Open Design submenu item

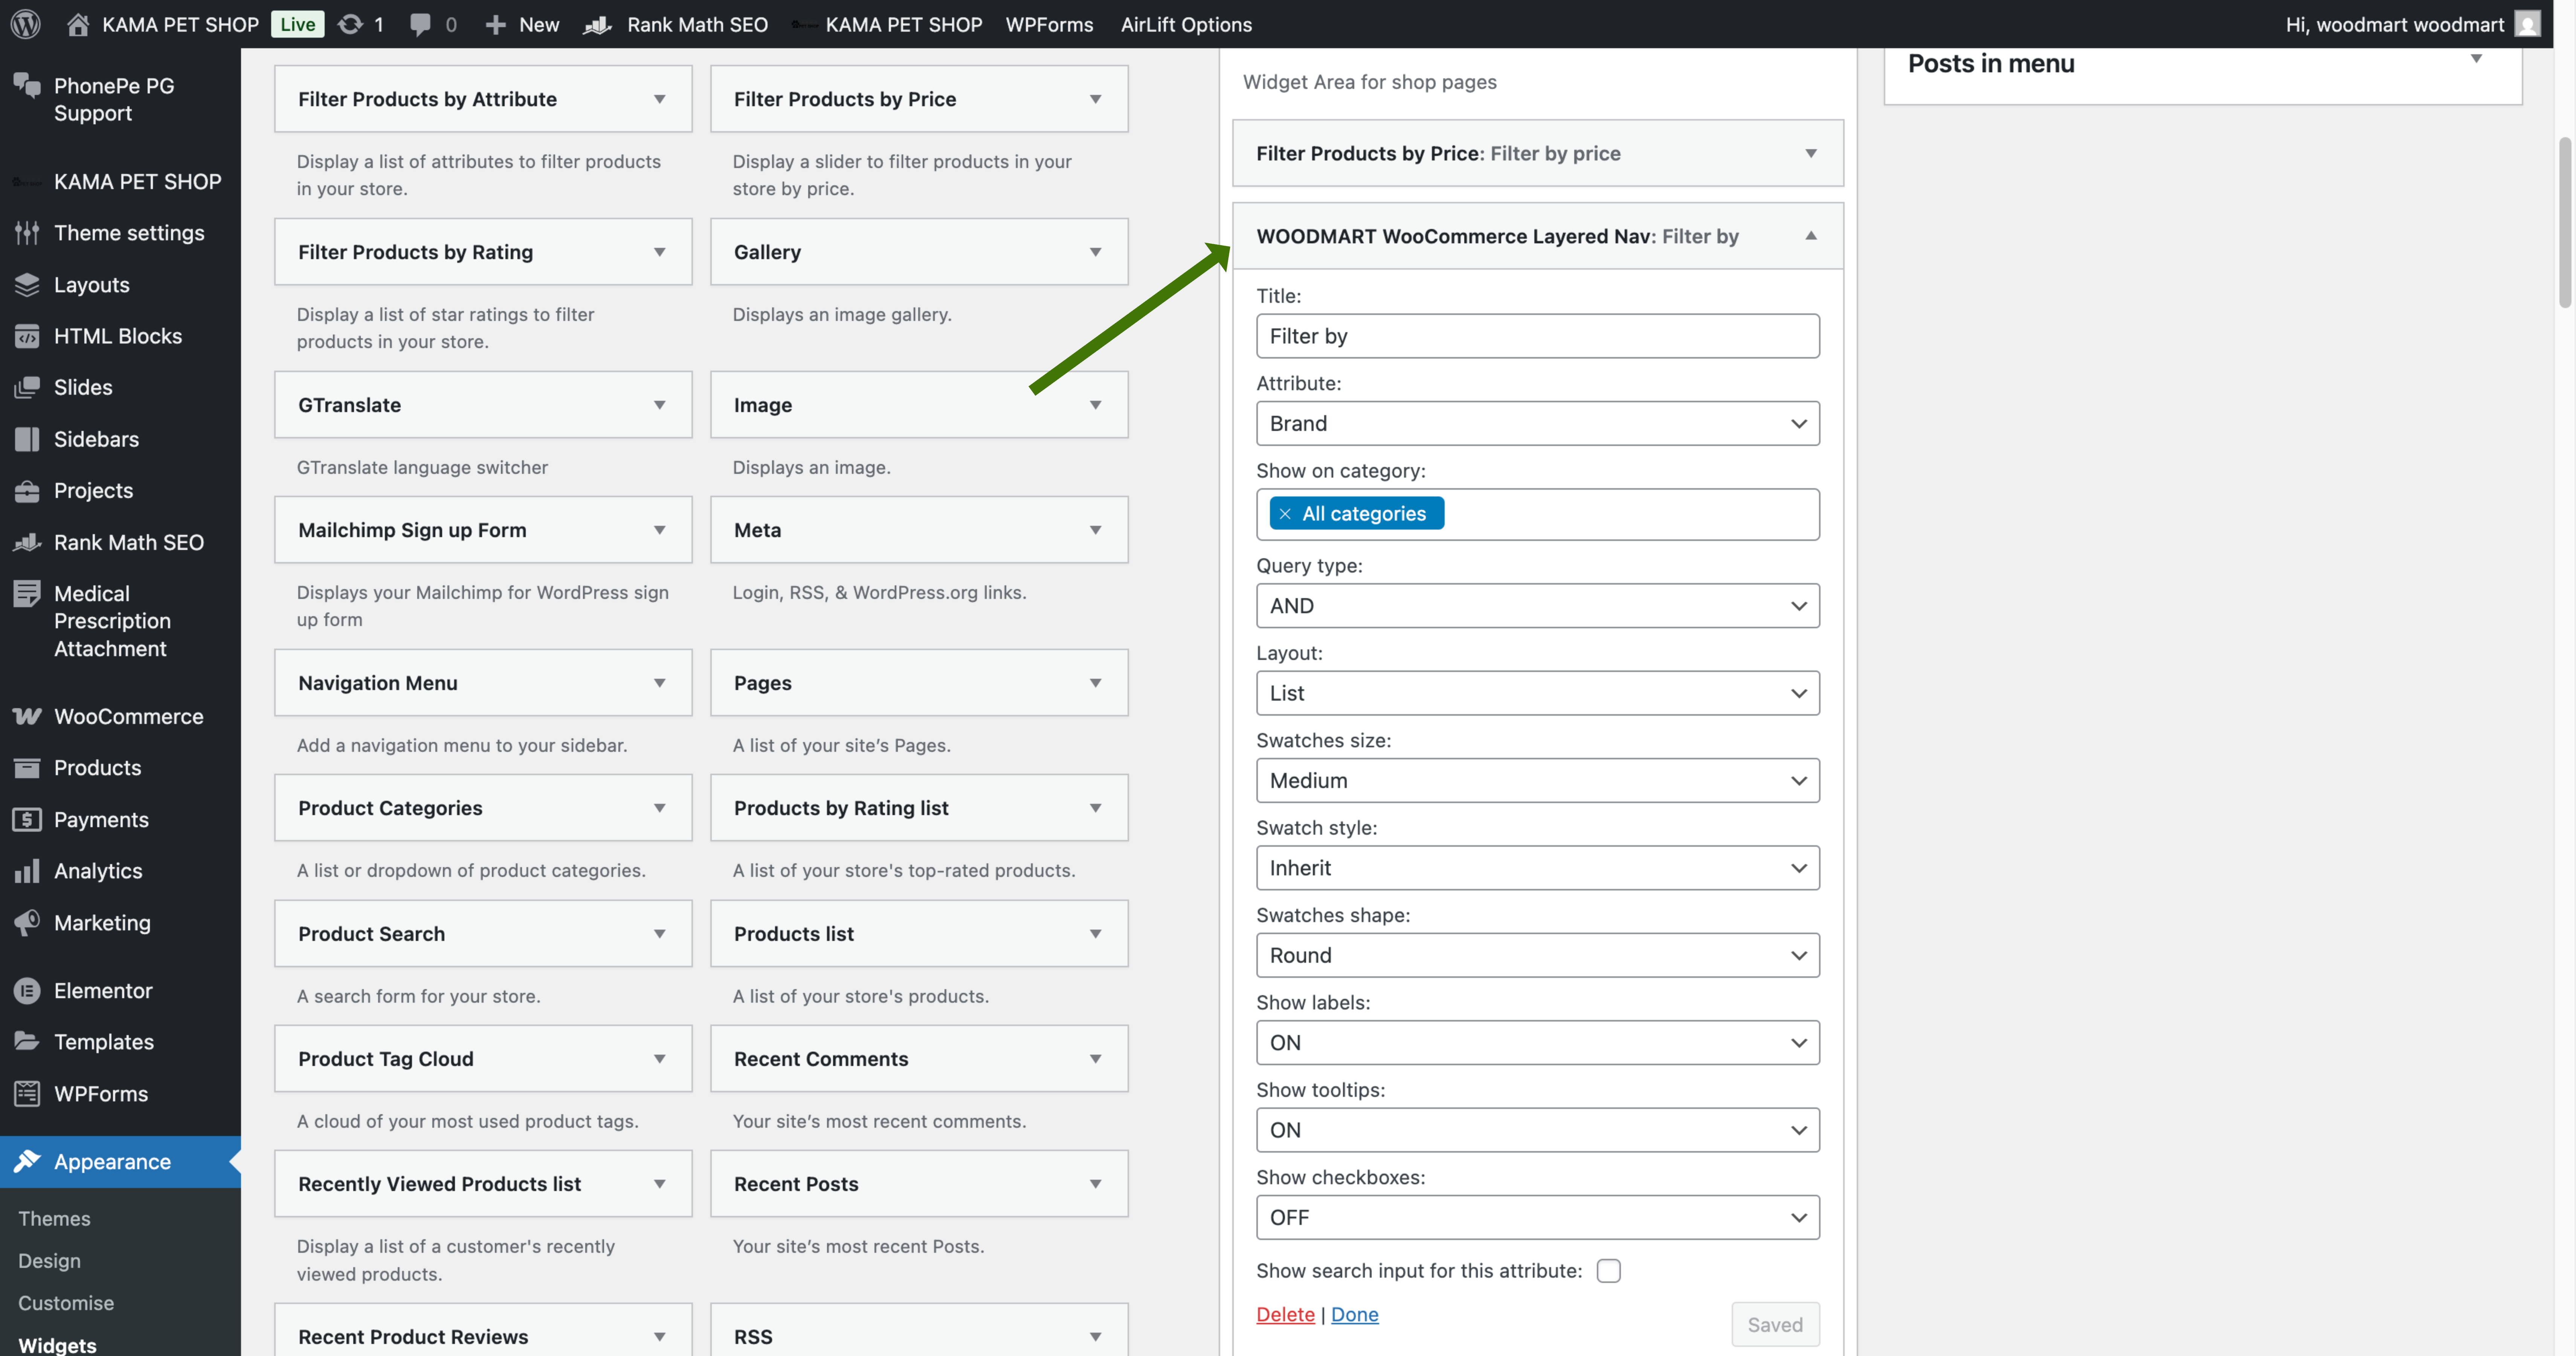click(x=49, y=1261)
